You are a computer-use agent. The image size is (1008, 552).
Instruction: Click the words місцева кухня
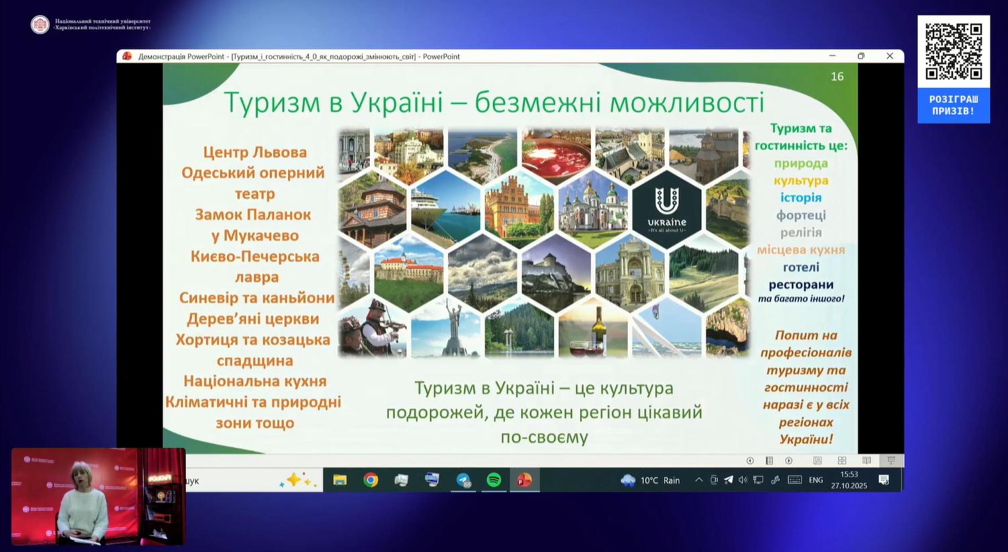tap(801, 250)
